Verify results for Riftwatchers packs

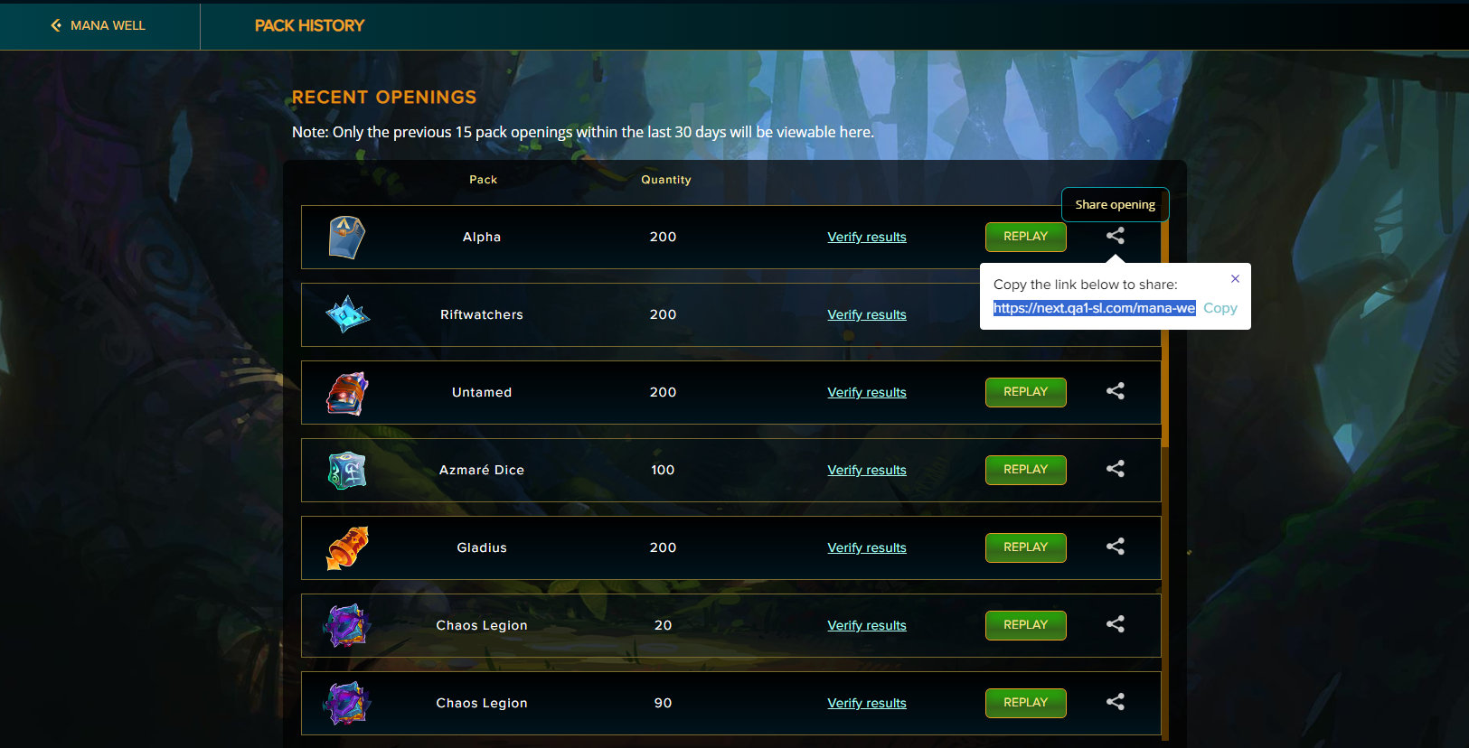tap(867, 314)
